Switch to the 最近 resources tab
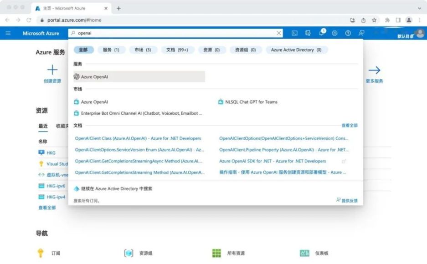Screen dimensions: 427x264 tap(43, 126)
